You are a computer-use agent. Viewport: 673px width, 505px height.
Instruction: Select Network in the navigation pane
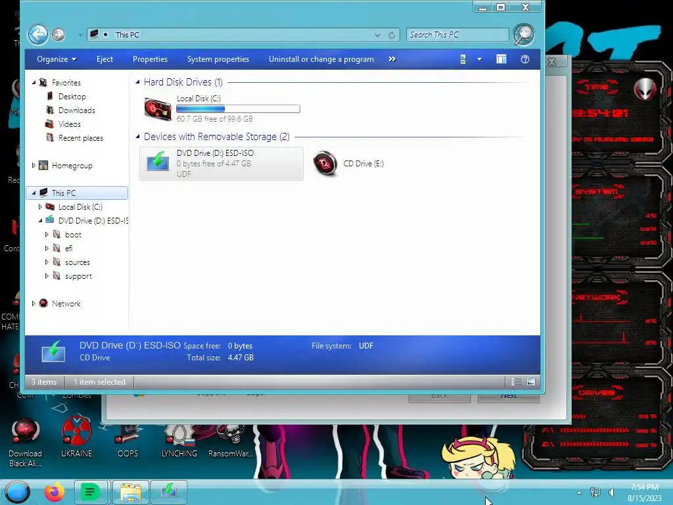coord(66,304)
